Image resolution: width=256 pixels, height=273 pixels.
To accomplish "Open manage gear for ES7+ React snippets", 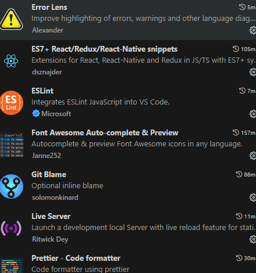I will click(253, 72).
